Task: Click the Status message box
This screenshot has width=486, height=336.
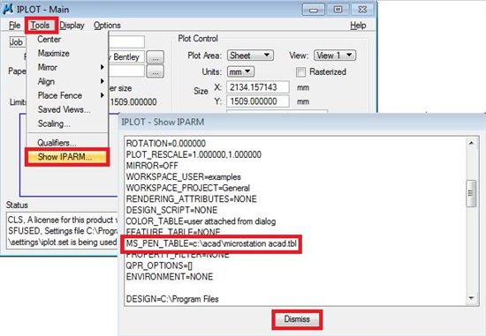Action: tap(62, 230)
